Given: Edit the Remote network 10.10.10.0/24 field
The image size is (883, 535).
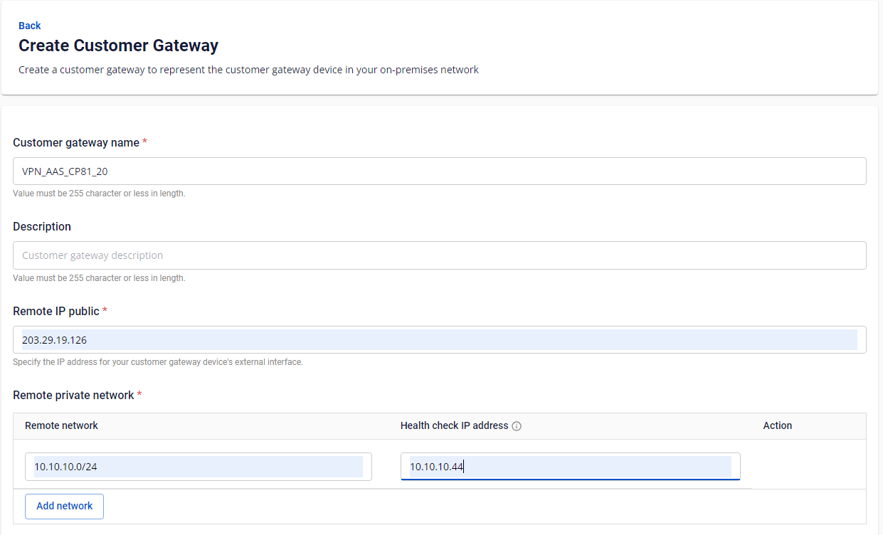Looking at the screenshot, I should point(199,467).
